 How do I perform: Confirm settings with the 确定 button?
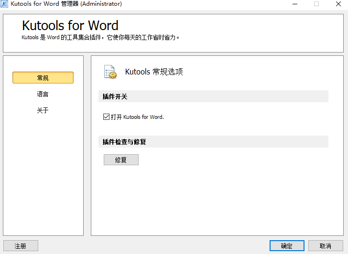(287, 246)
